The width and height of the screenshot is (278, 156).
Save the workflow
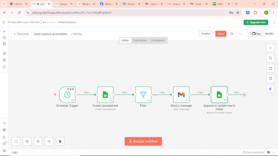click(x=220, y=33)
